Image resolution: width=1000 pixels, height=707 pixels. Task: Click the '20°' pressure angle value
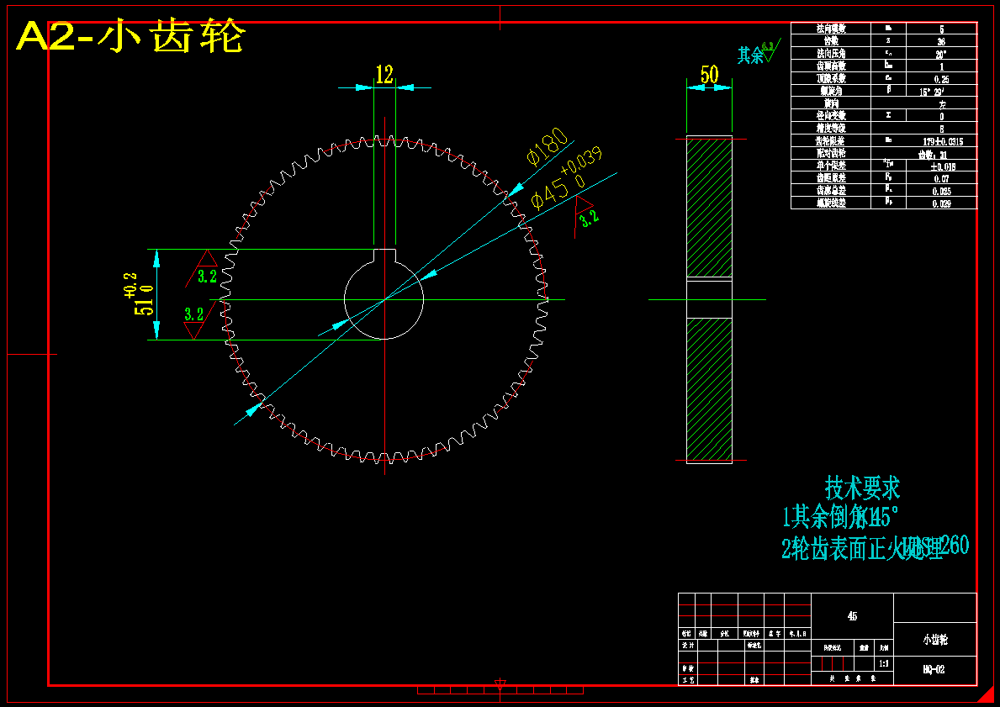click(941, 54)
